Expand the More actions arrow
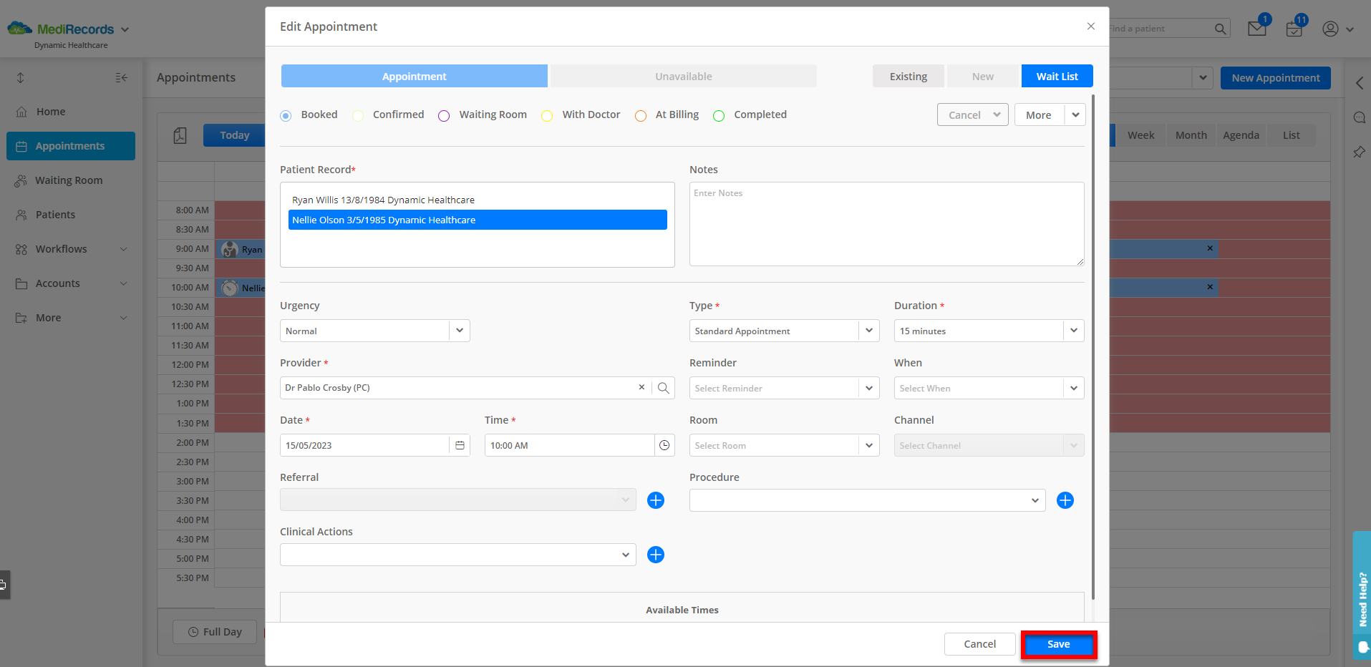Screen dimensions: 1371x667 pos(1075,115)
